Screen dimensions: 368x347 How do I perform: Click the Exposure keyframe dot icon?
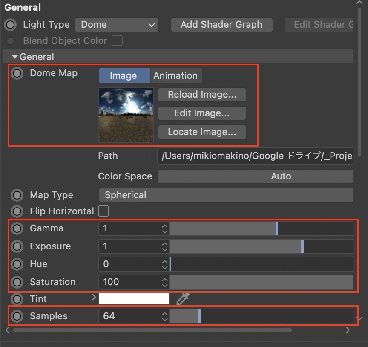(17, 246)
